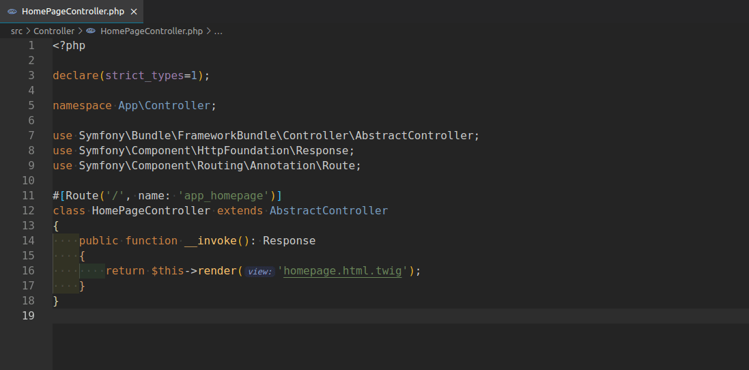
Task: Click the 'declare' keyword
Action: tap(76, 75)
